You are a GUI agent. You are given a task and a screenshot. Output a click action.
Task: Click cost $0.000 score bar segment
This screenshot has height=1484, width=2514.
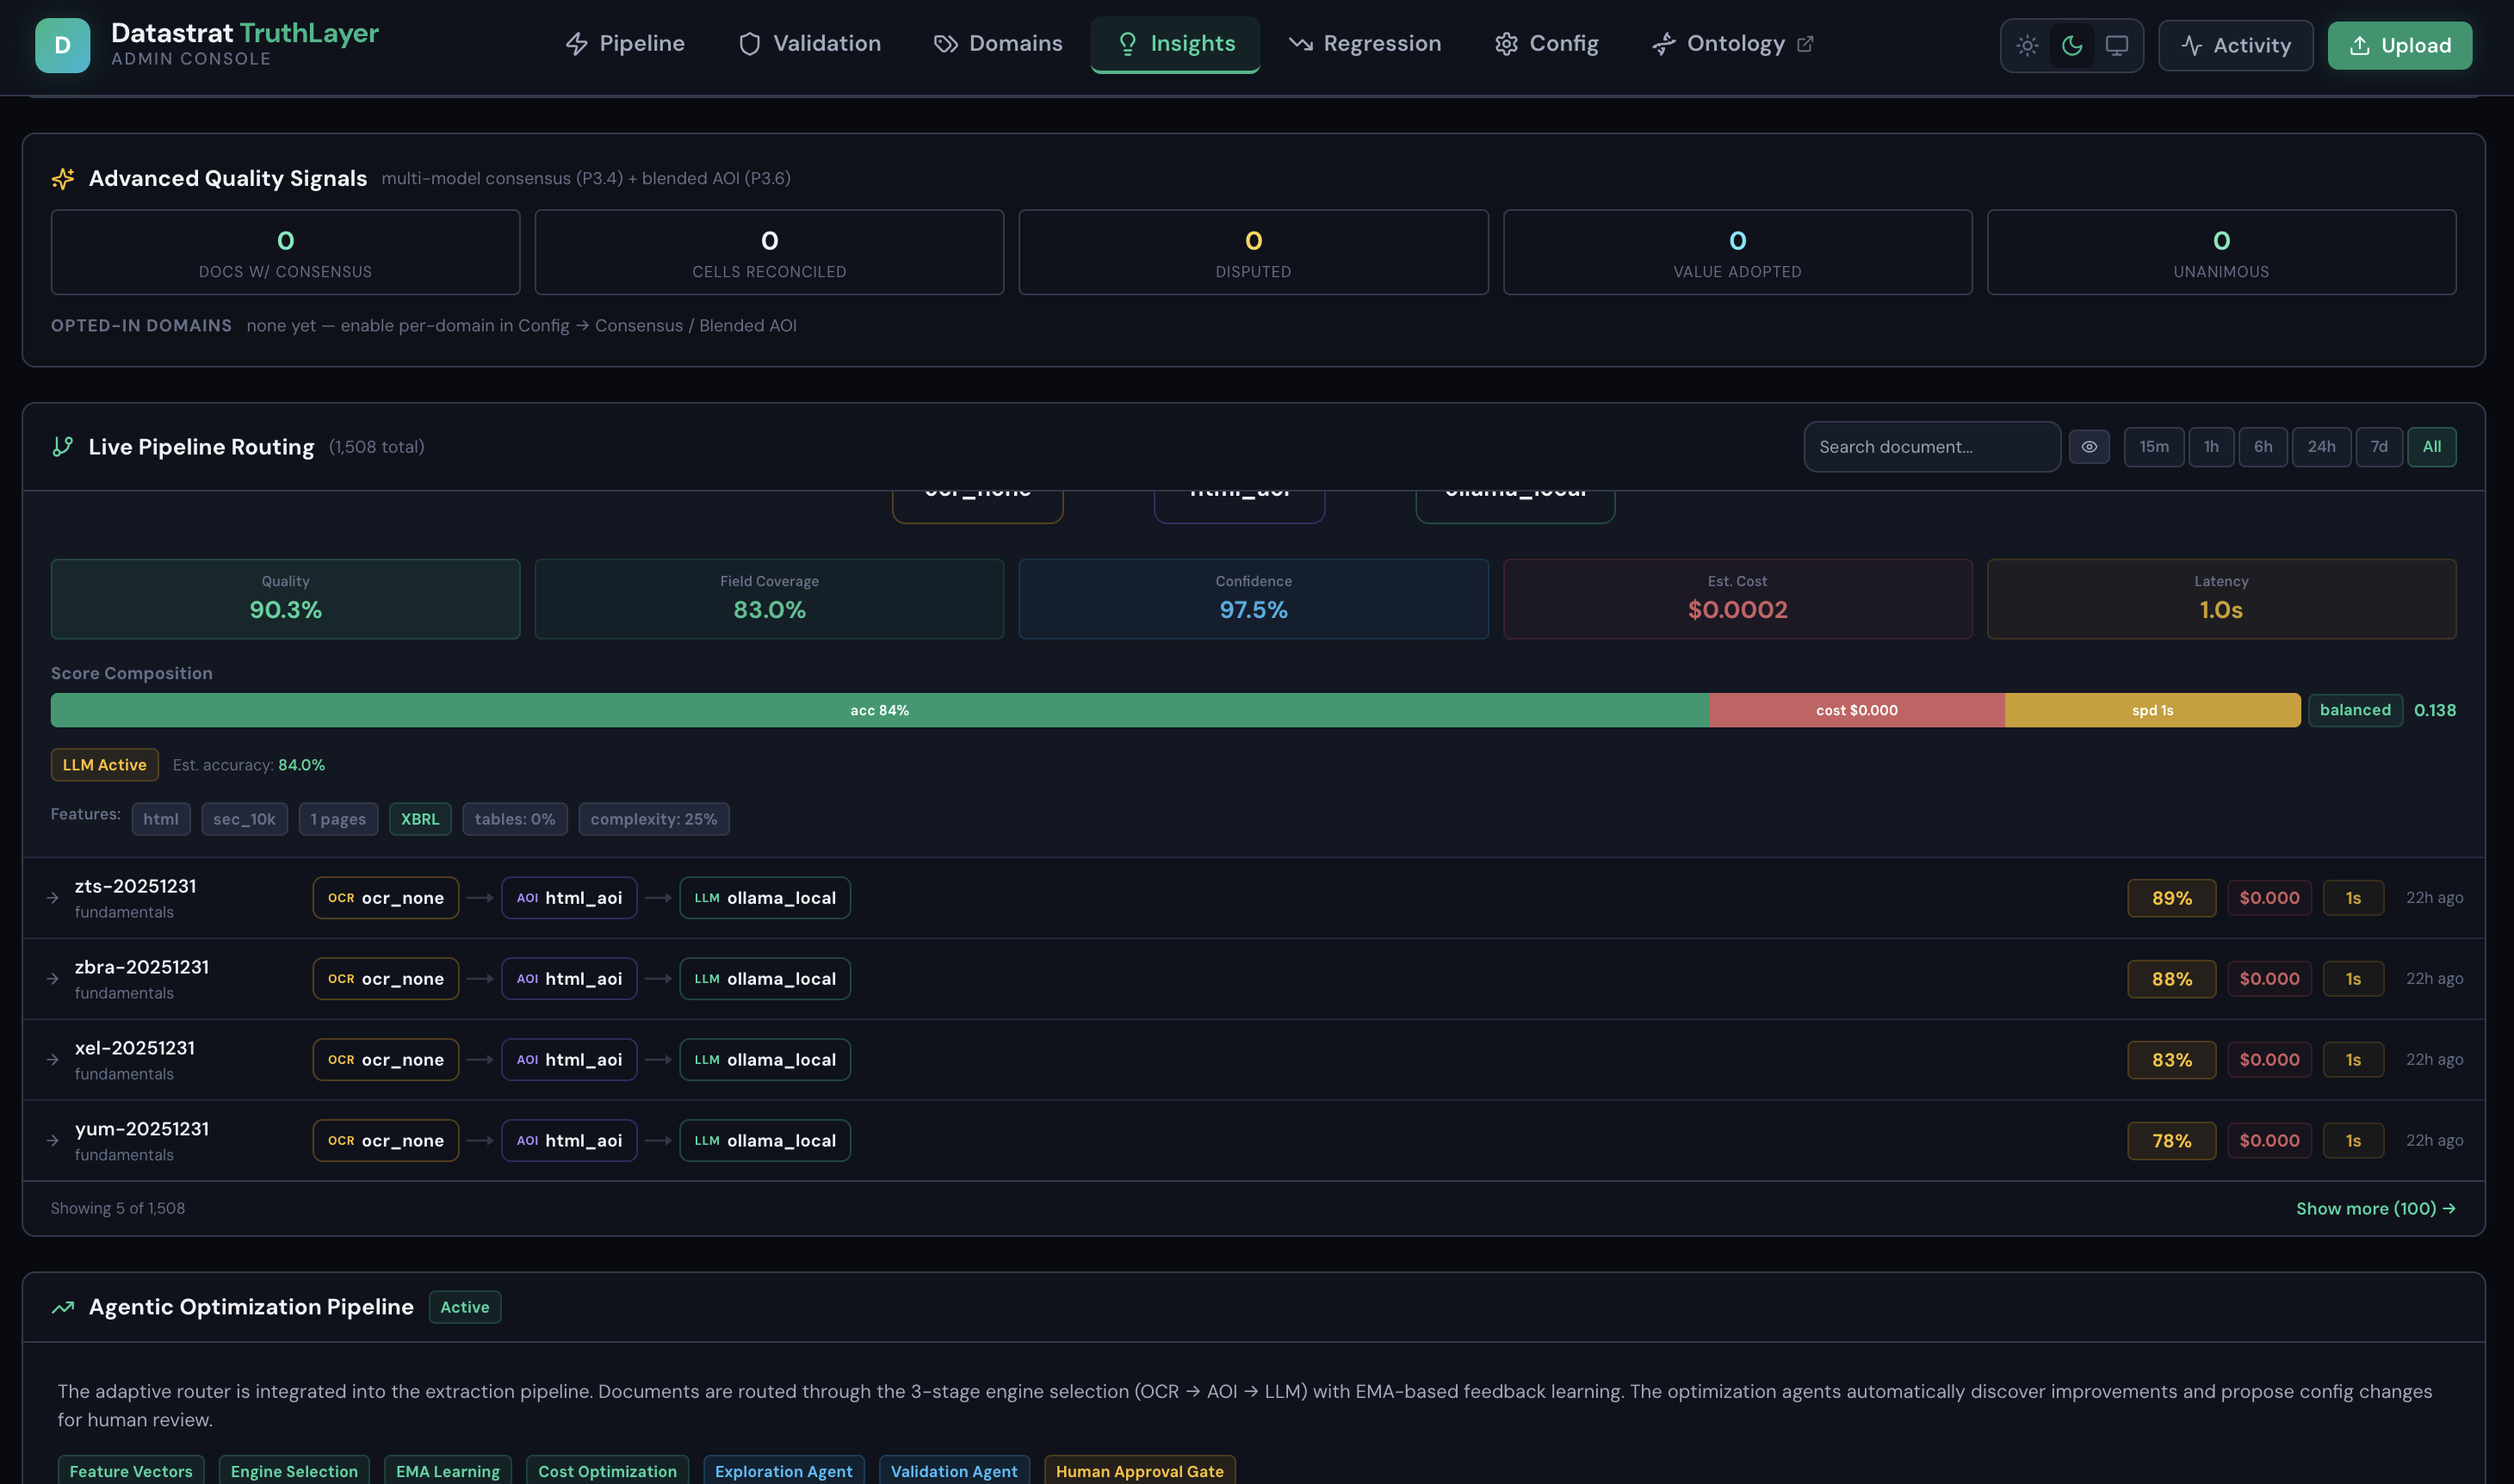tap(1857, 710)
